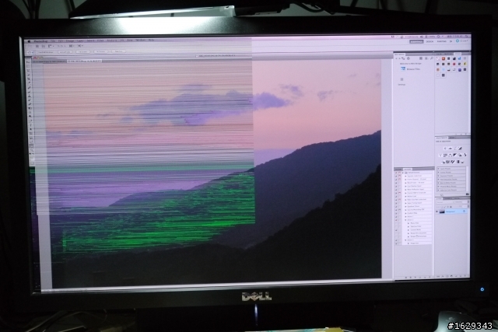Expand Selective Color Presets list
The image size is (498, 332).
click(x=439, y=190)
